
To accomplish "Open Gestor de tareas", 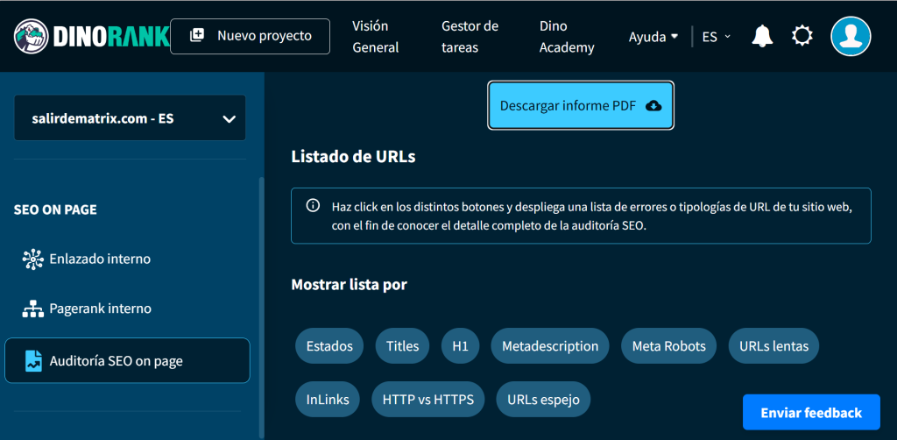I will 470,37.
